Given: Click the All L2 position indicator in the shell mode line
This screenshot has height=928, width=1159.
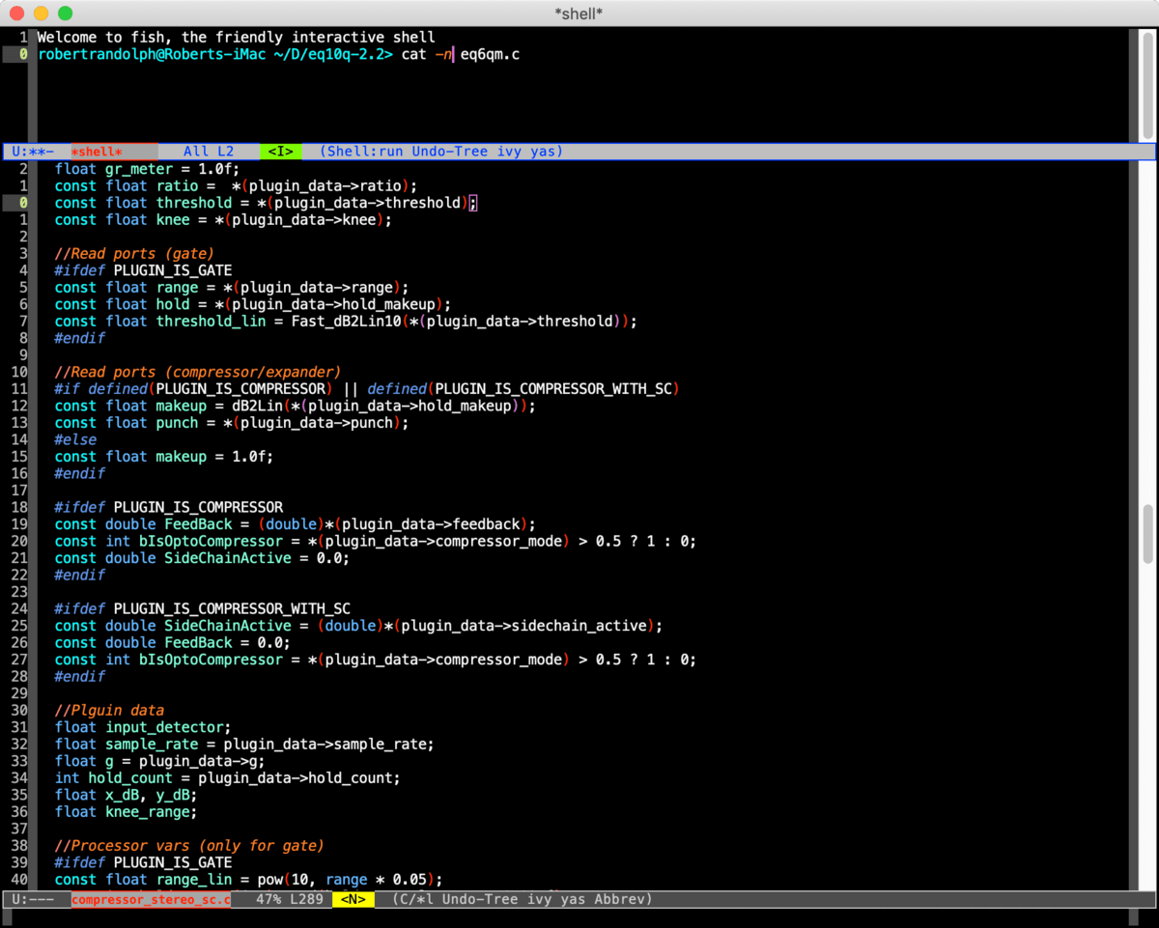Looking at the screenshot, I should coord(208,151).
